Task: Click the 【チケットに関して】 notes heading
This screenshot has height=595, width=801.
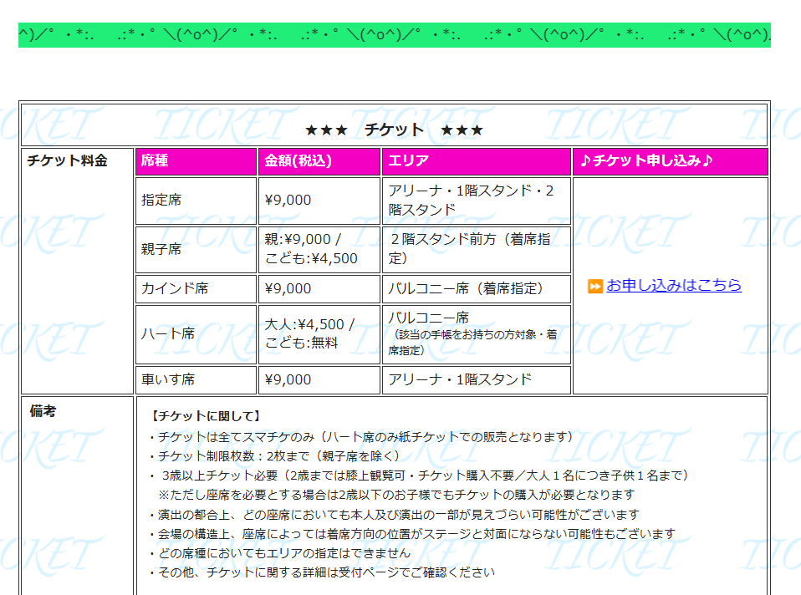Action: pos(206,416)
